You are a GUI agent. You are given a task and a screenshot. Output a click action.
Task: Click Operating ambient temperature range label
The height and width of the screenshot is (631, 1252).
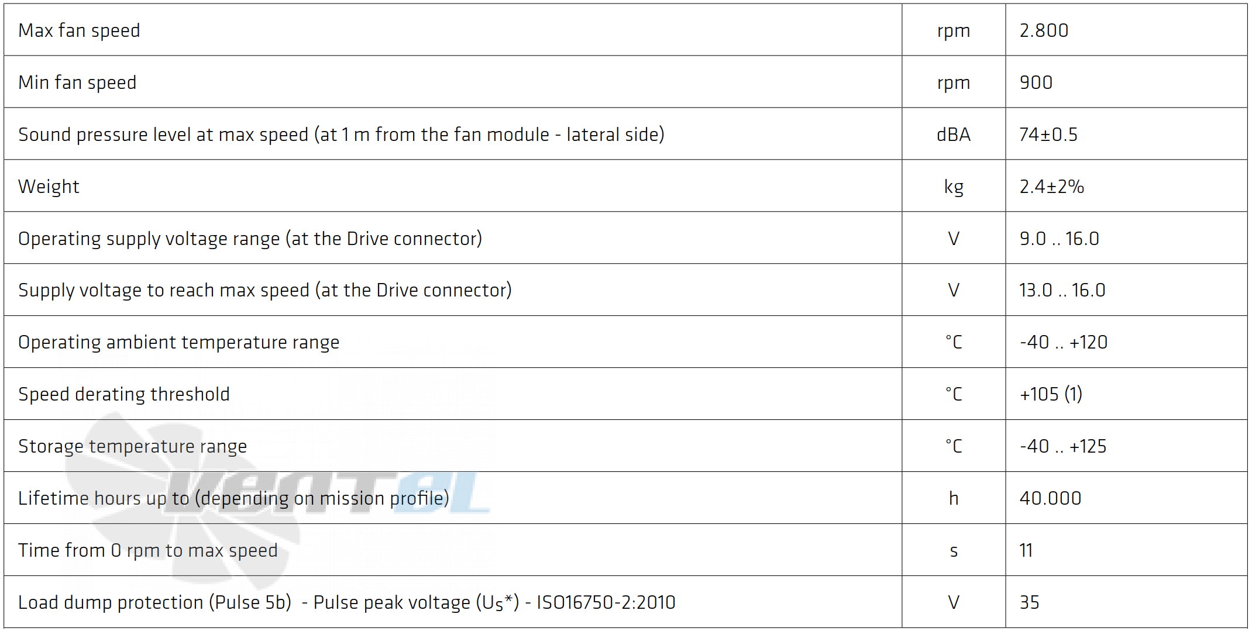click(x=178, y=342)
